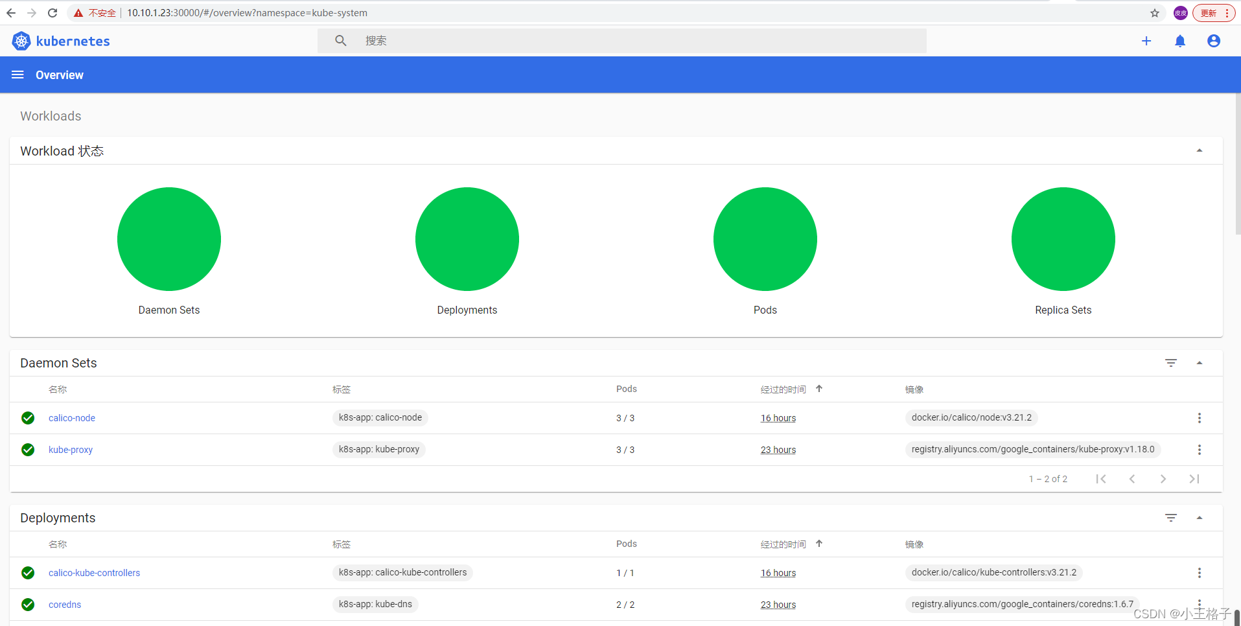Click the 16 hours age for calico-kube-controllers
This screenshot has width=1241, height=626.
778,573
